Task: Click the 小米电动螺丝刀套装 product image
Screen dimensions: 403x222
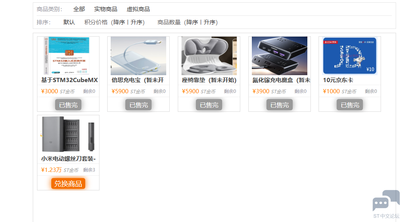Action: 68,134
